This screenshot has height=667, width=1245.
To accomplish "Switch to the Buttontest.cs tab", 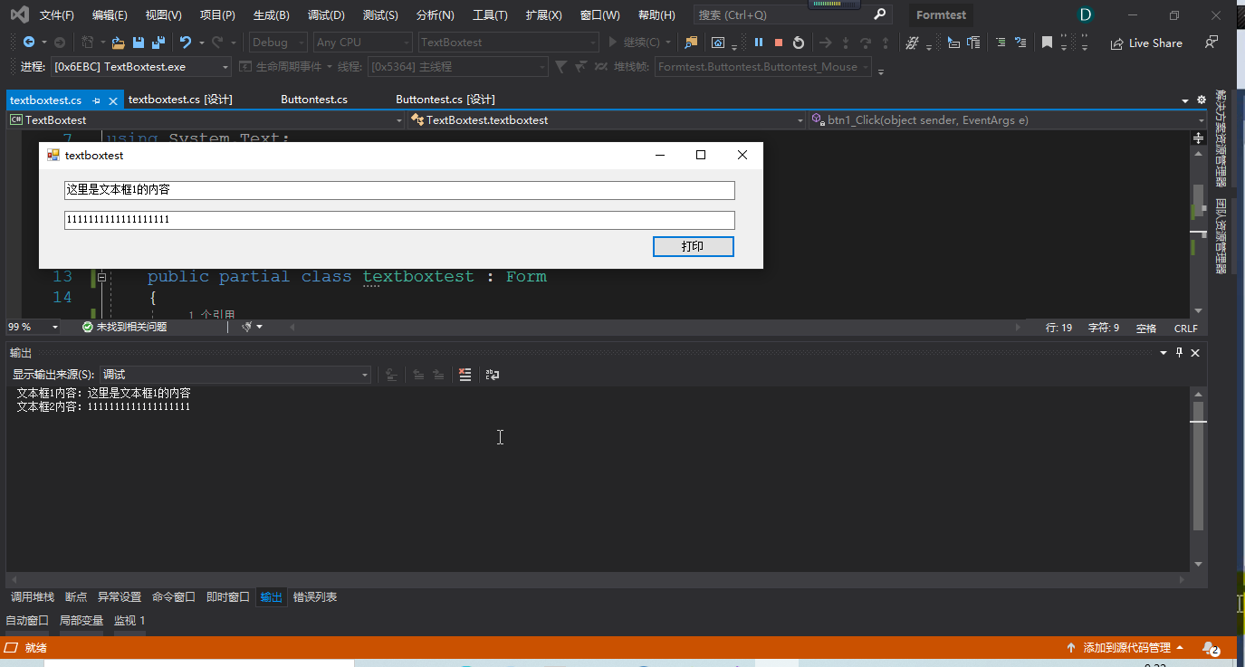I will tap(313, 100).
